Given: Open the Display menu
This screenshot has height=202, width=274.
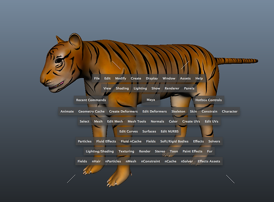Looking at the screenshot, I should [152, 78].
